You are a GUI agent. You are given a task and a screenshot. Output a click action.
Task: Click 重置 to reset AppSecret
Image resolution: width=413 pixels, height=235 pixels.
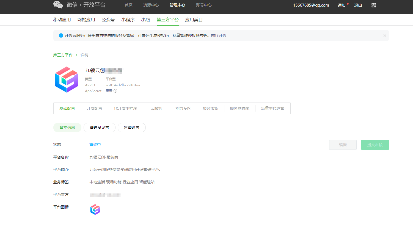[109, 91]
